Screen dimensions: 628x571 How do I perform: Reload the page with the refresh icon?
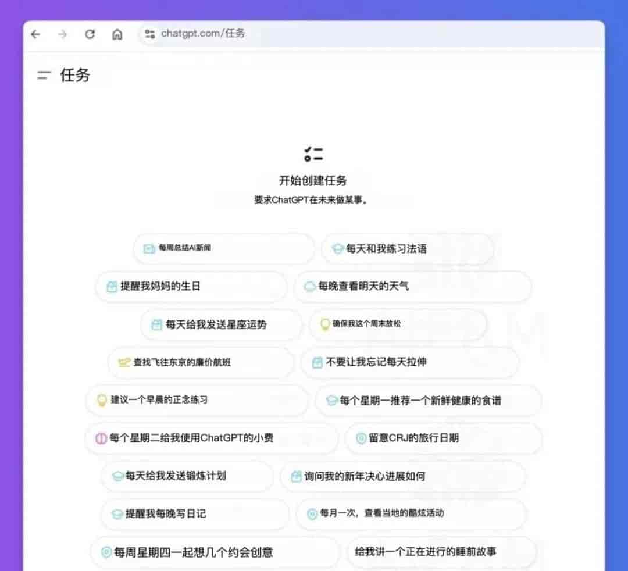coord(90,34)
